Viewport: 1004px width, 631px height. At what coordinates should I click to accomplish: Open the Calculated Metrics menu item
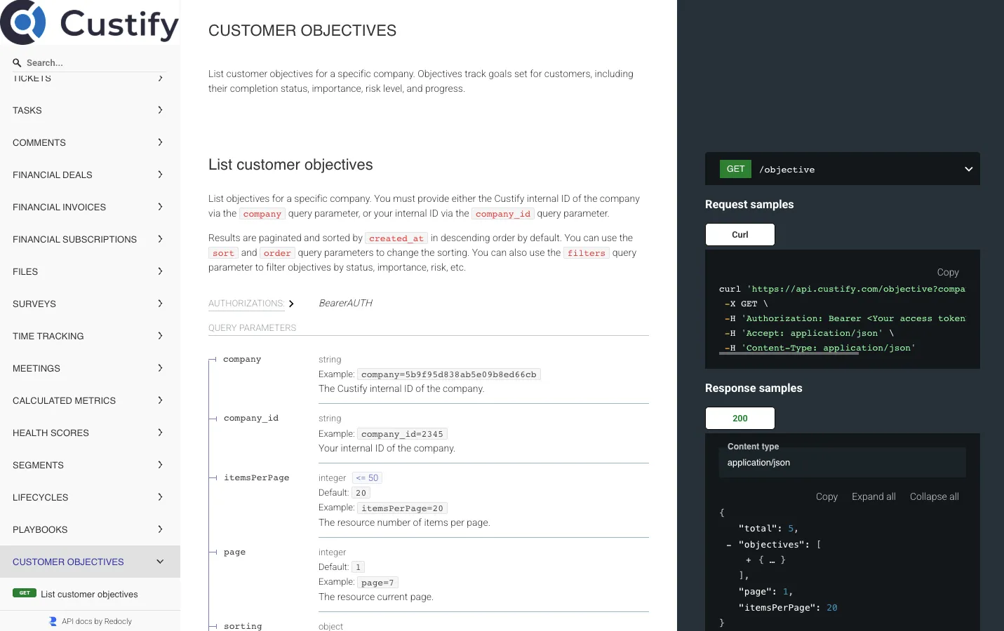pyautogui.click(x=90, y=400)
